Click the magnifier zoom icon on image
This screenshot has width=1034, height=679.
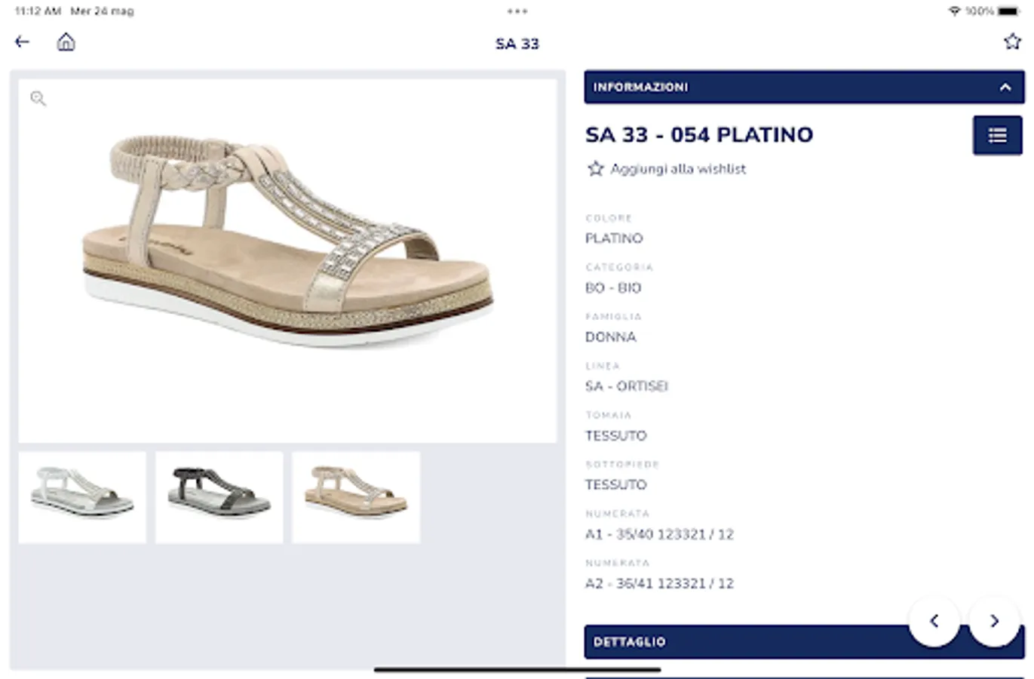pyautogui.click(x=38, y=99)
